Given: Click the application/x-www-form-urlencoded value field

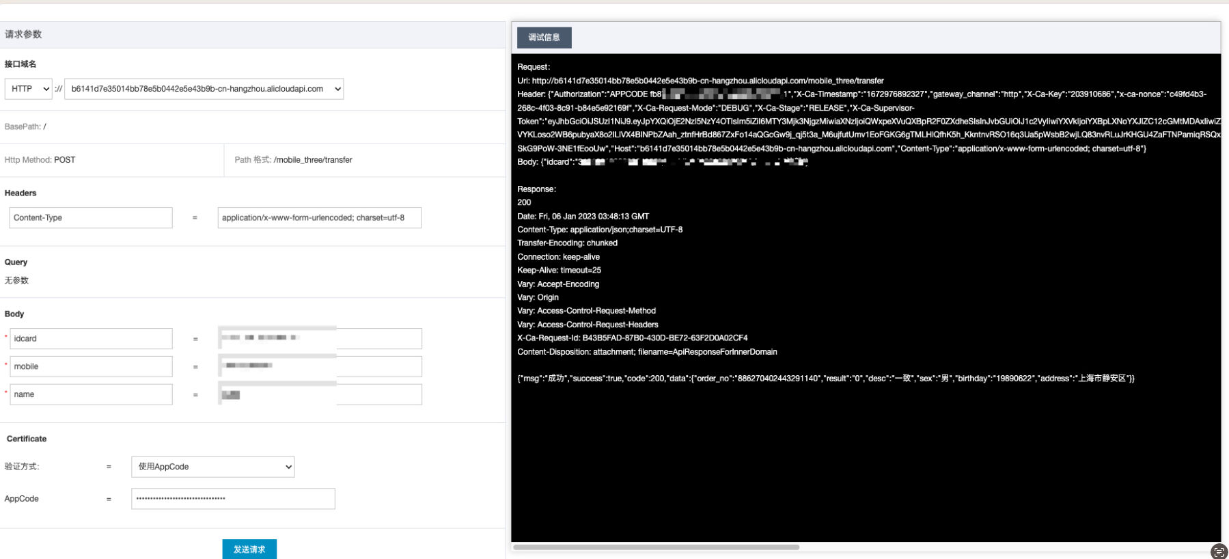Looking at the screenshot, I should pos(319,218).
